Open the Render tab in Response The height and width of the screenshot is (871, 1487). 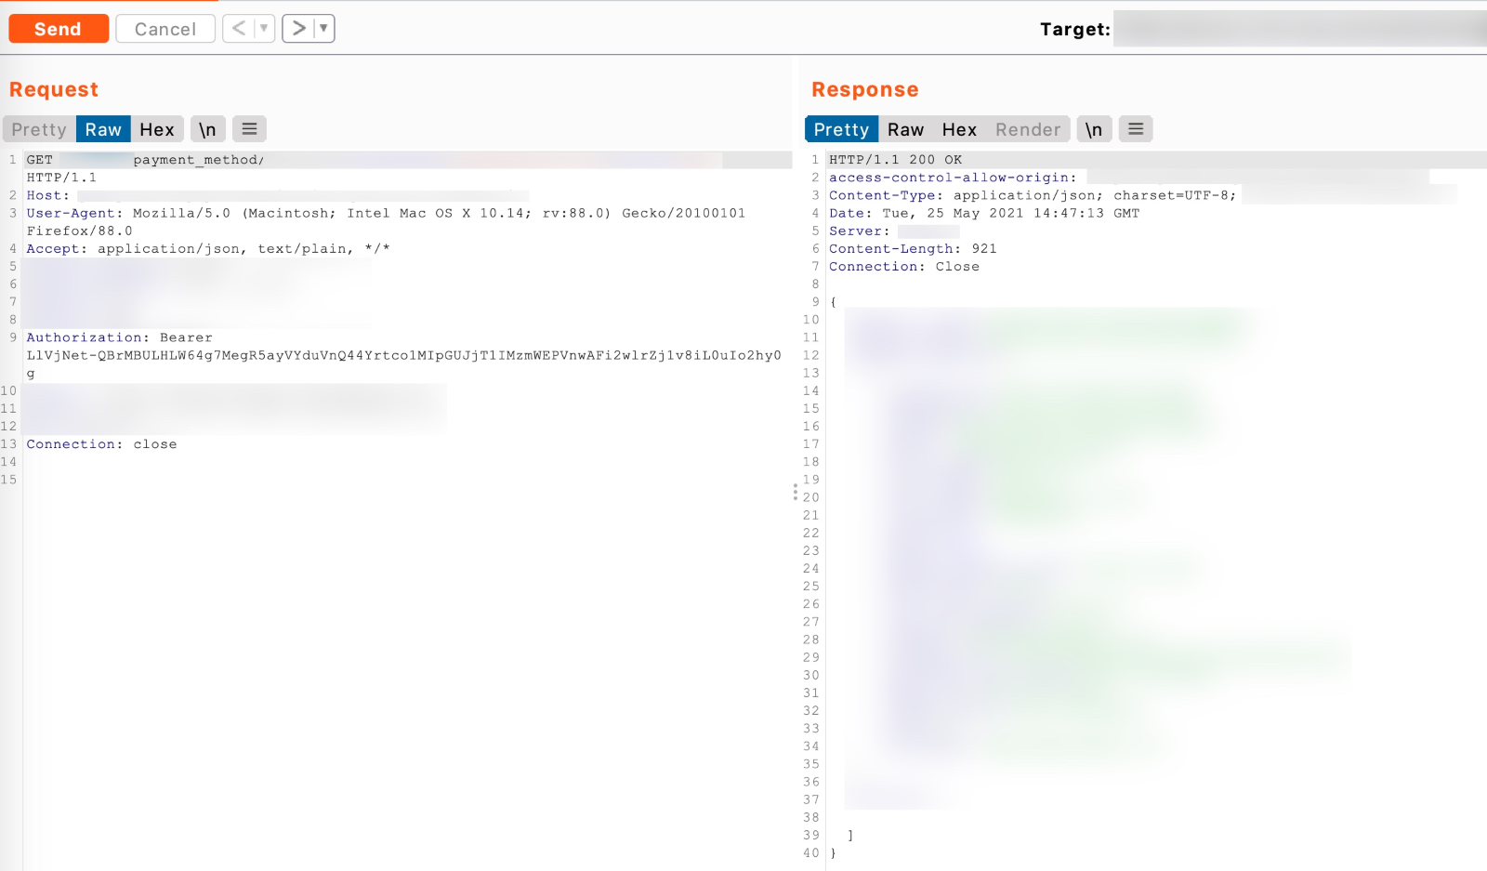click(1028, 129)
